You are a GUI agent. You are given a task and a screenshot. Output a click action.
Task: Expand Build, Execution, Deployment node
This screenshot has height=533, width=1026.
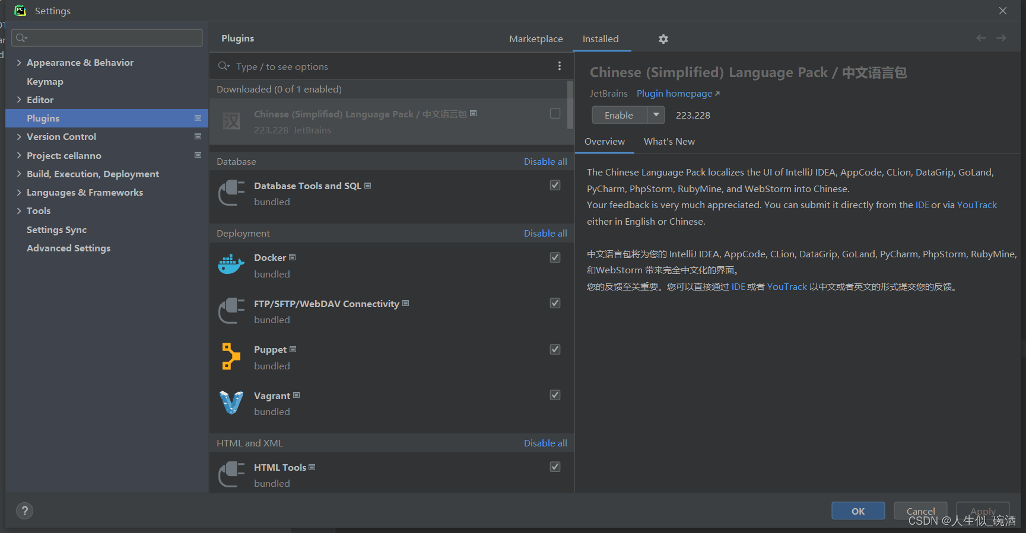19,174
